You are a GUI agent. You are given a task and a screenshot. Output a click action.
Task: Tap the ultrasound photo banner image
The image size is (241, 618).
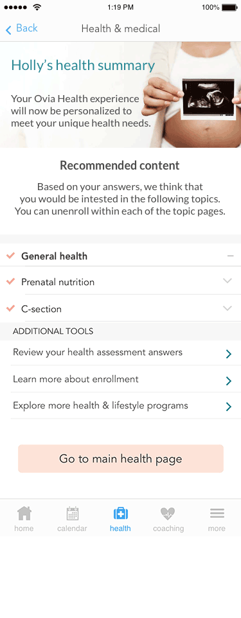121,94
